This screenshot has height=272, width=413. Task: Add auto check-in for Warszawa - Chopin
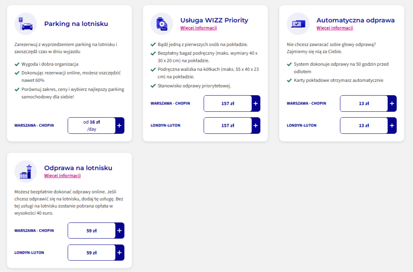pos(392,104)
